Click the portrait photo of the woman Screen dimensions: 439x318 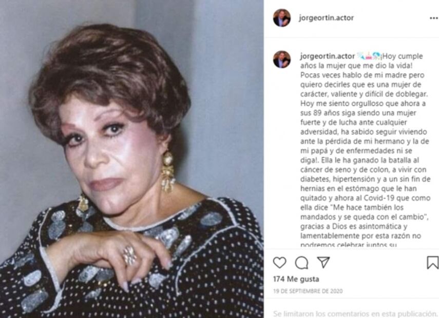[131, 159]
